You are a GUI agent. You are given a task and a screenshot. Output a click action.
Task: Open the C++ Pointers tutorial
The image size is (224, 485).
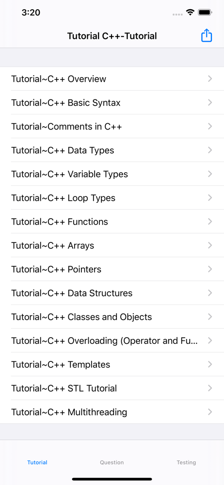coord(112,269)
